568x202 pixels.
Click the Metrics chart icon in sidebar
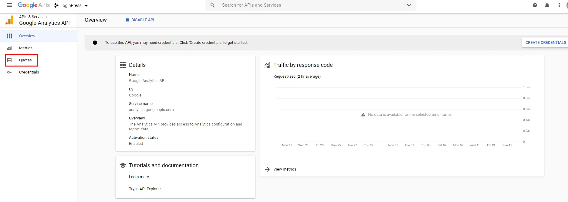tap(9, 48)
